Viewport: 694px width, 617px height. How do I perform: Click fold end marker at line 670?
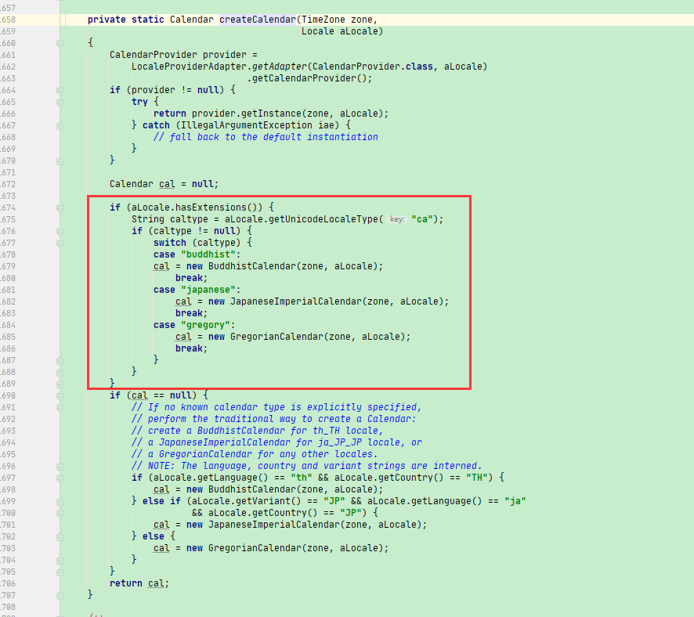point(60,161)
